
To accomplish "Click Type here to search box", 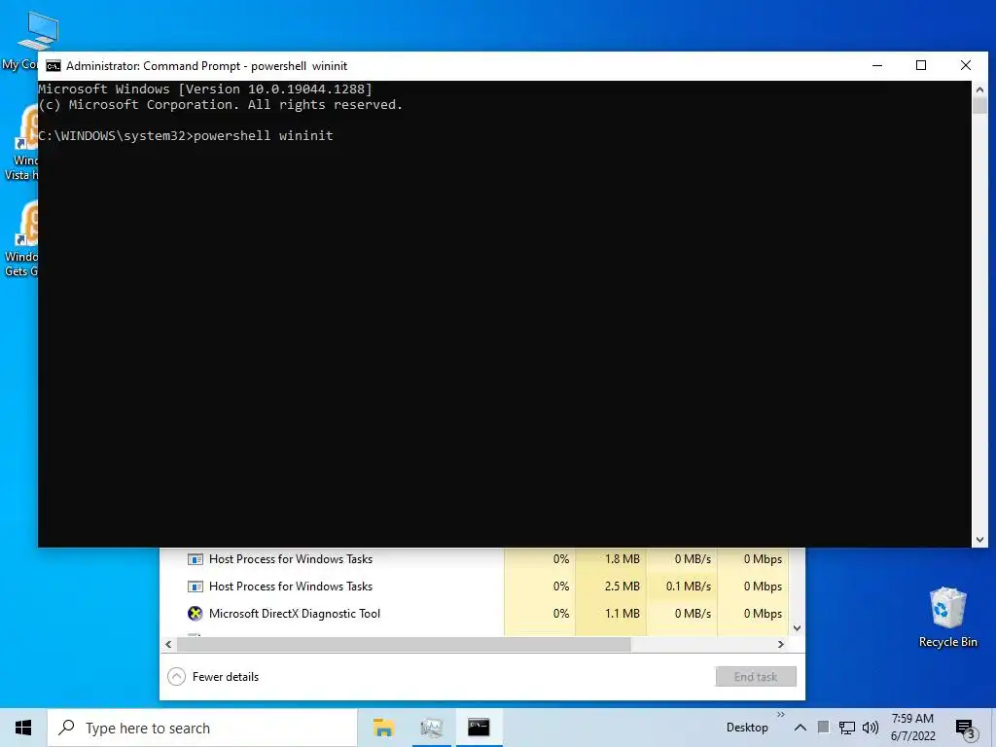I will pyautogui.click(x=202, y=728).
